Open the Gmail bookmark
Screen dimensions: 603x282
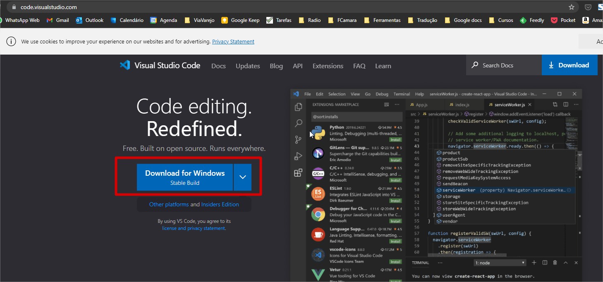[58, 20]
